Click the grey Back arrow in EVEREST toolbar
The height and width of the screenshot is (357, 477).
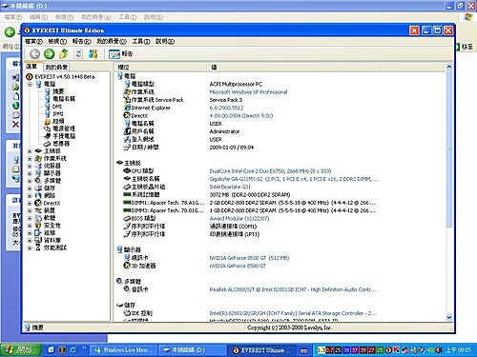click(x=34, y=54)
